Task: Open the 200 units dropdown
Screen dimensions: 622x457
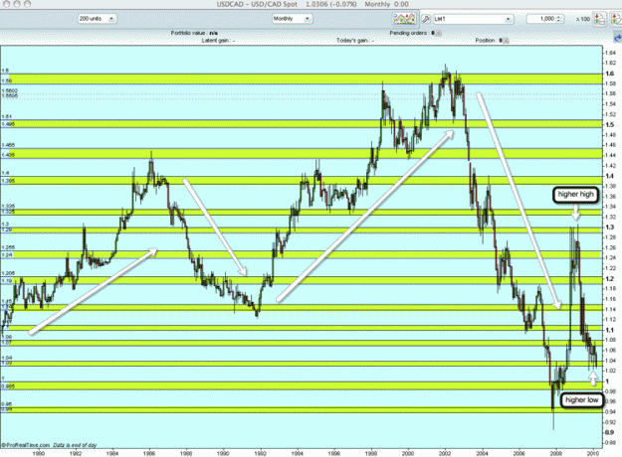Action: 97,19
